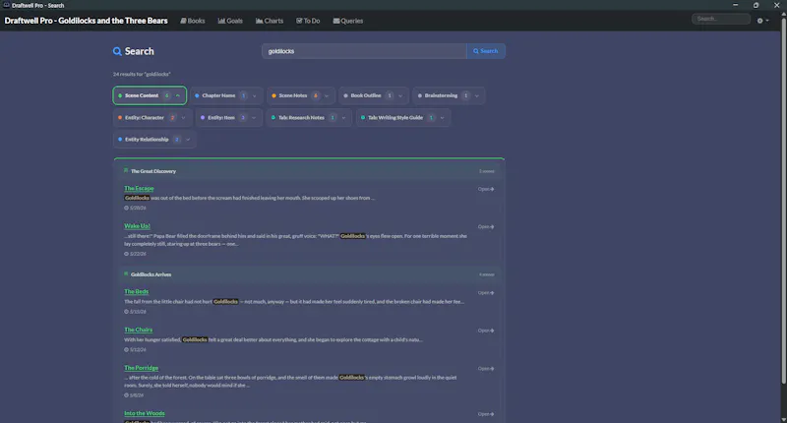
Task: Open the Wake Up! scene link
Action: pos(137,226)
